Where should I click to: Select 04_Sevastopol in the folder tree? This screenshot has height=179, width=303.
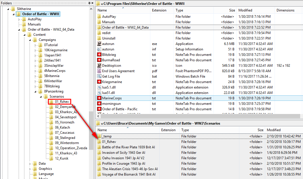click(x=65, y=117)
